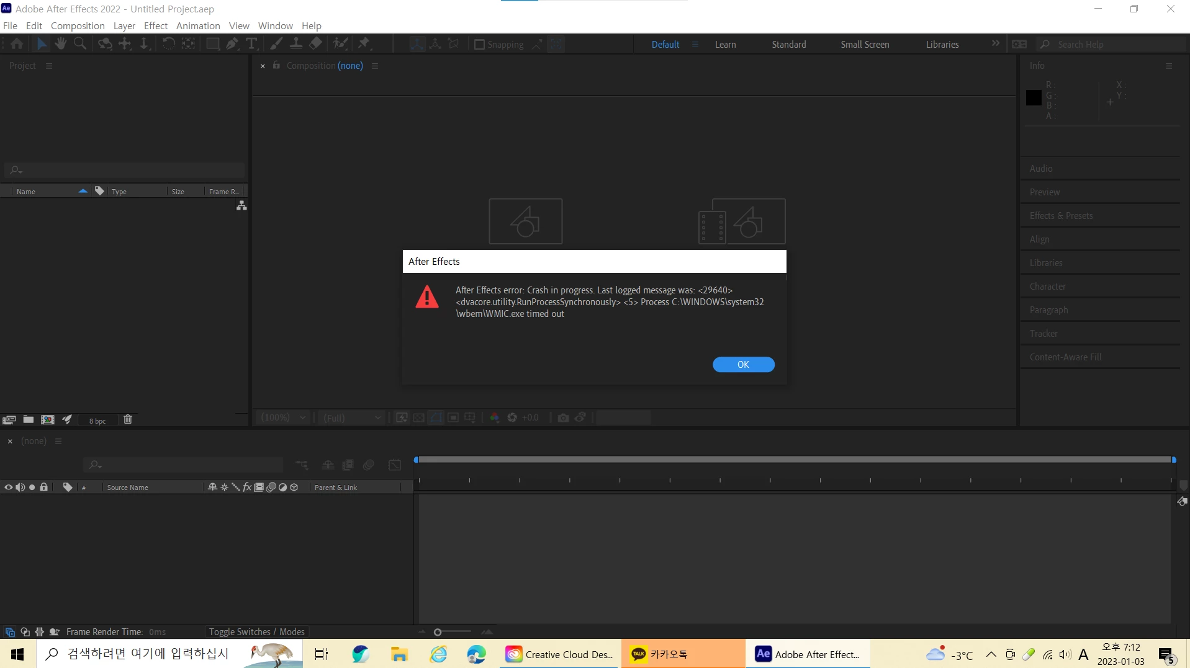Open Composition panel hamburger menu
The image size is (1190, 668).
[x=375, y=66]
